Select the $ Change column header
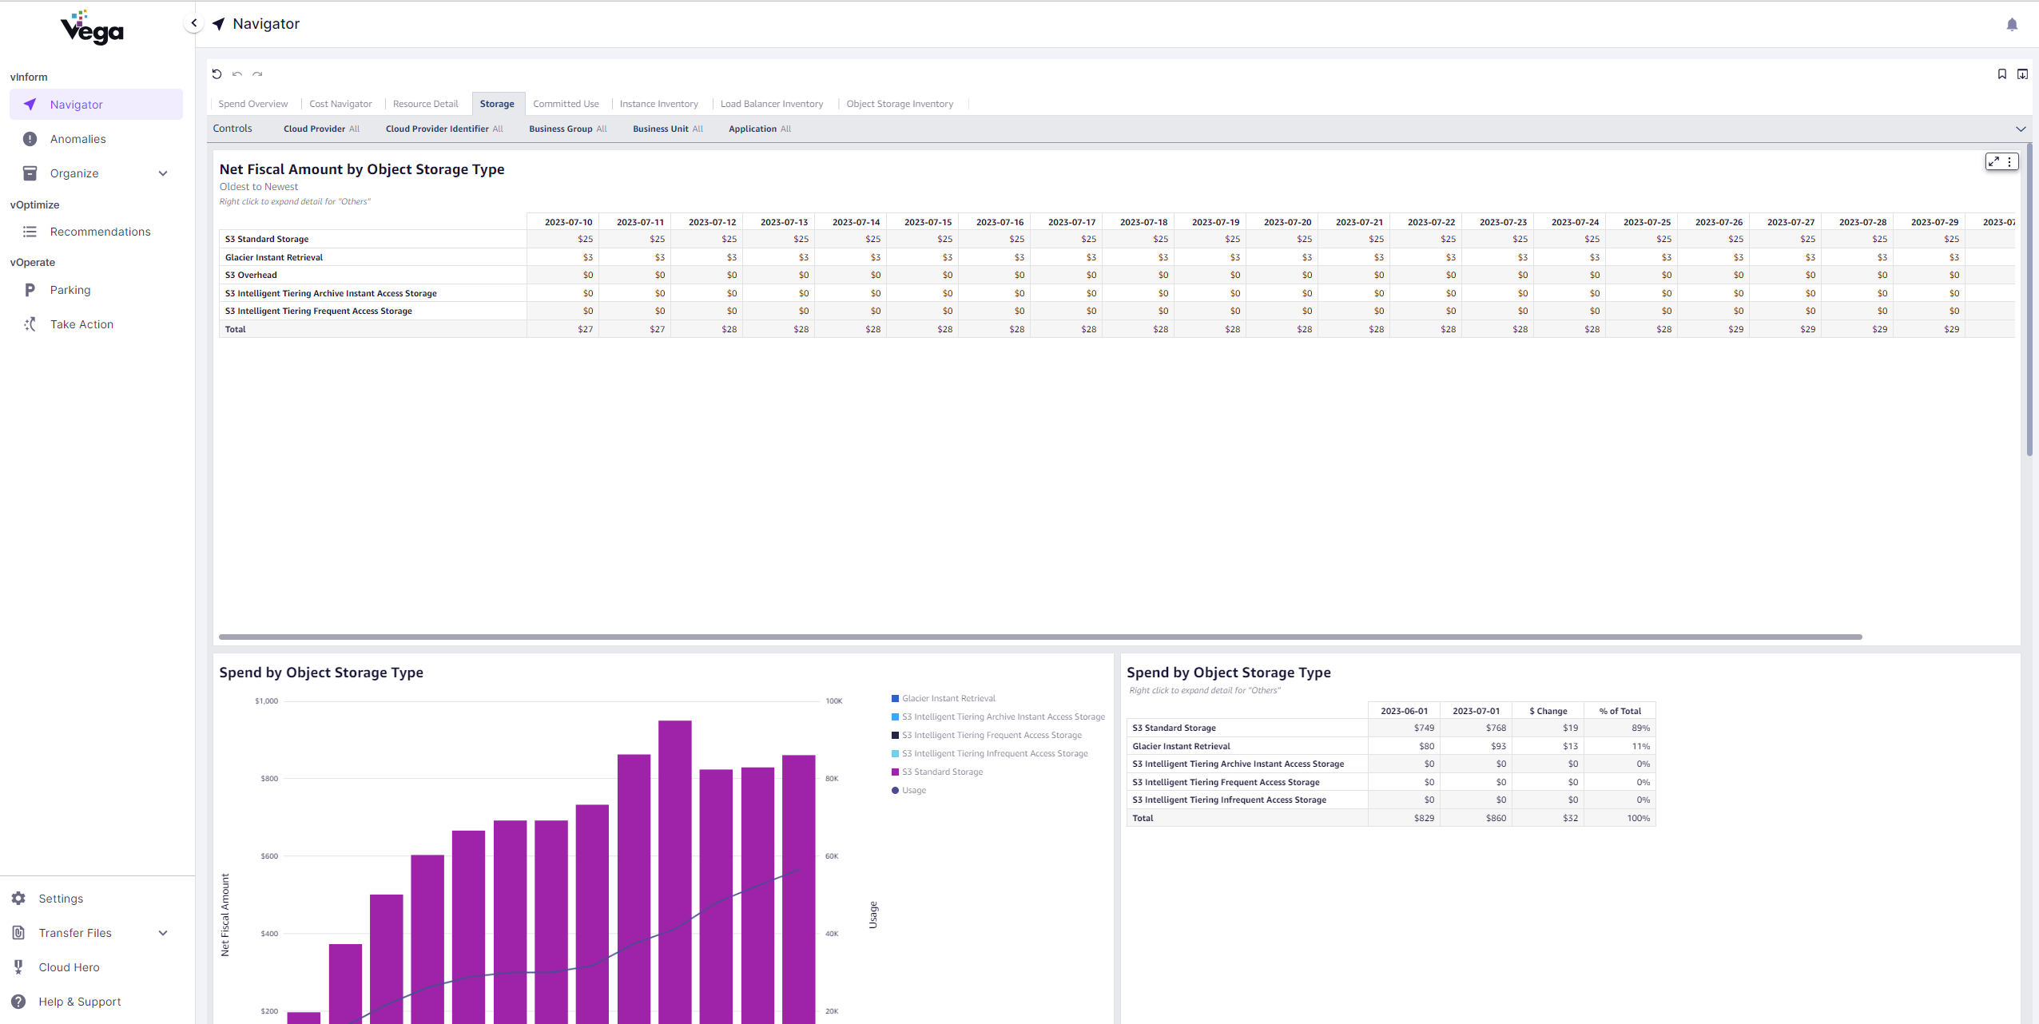2039x1024 pixels. [1548, 711]
